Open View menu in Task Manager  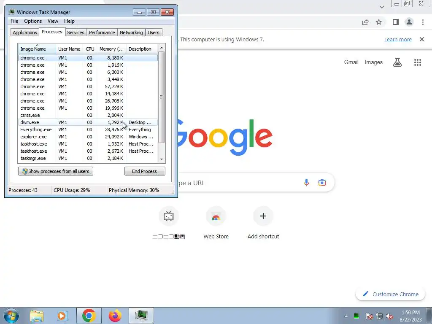pos(53,21)
